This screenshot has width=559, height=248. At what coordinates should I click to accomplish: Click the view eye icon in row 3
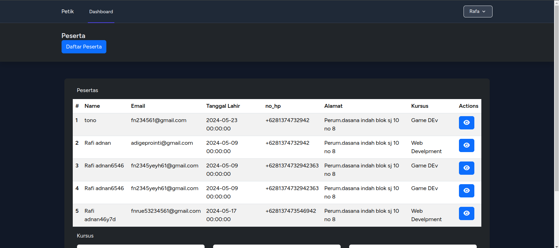pos(466,168)
